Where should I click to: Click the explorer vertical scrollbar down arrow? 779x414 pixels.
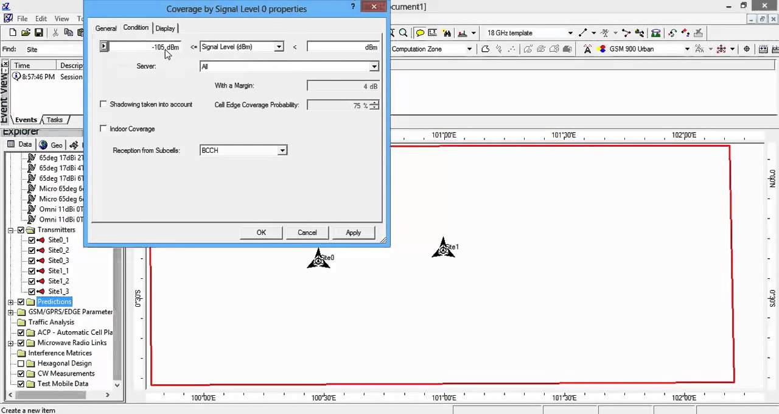pos(117,385)
